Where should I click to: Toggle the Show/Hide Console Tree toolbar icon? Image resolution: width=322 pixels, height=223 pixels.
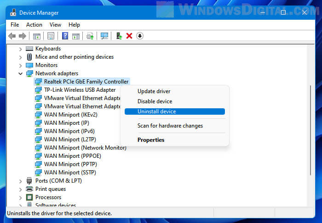[37, 36]
